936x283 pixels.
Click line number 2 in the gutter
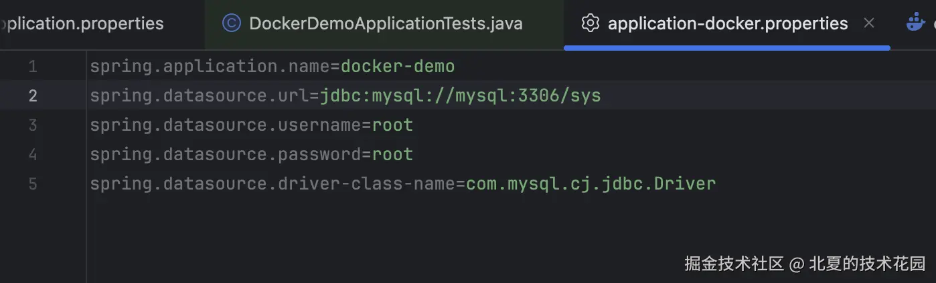click(x=33, y=96)
